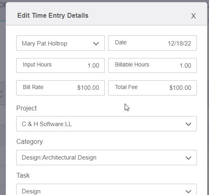Click the Task section label

[x=23, y=175]
